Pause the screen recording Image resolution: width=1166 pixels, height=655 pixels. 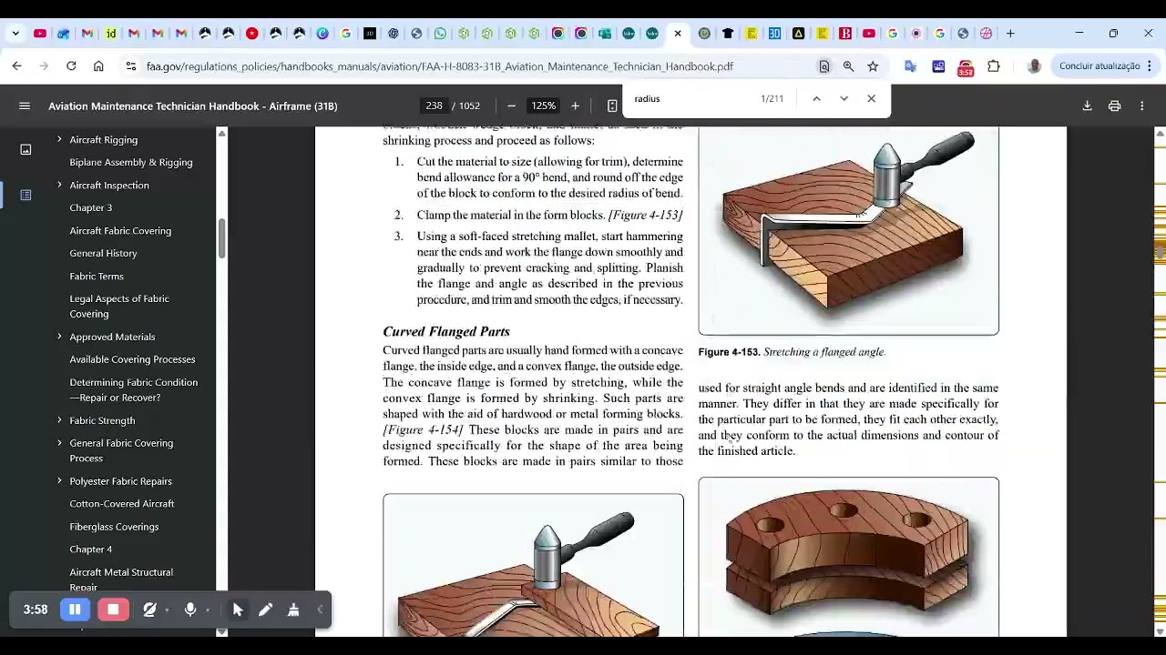[x=75, y=610]
